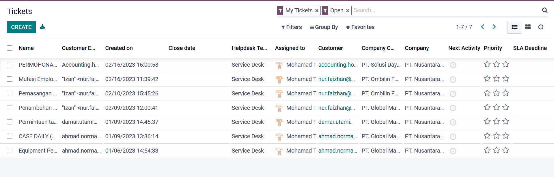Image resolution: width=554 pixels, height=177 pixels.
Task: Select the list view icon
Action: pyautogui.click(x=514, y=27)
